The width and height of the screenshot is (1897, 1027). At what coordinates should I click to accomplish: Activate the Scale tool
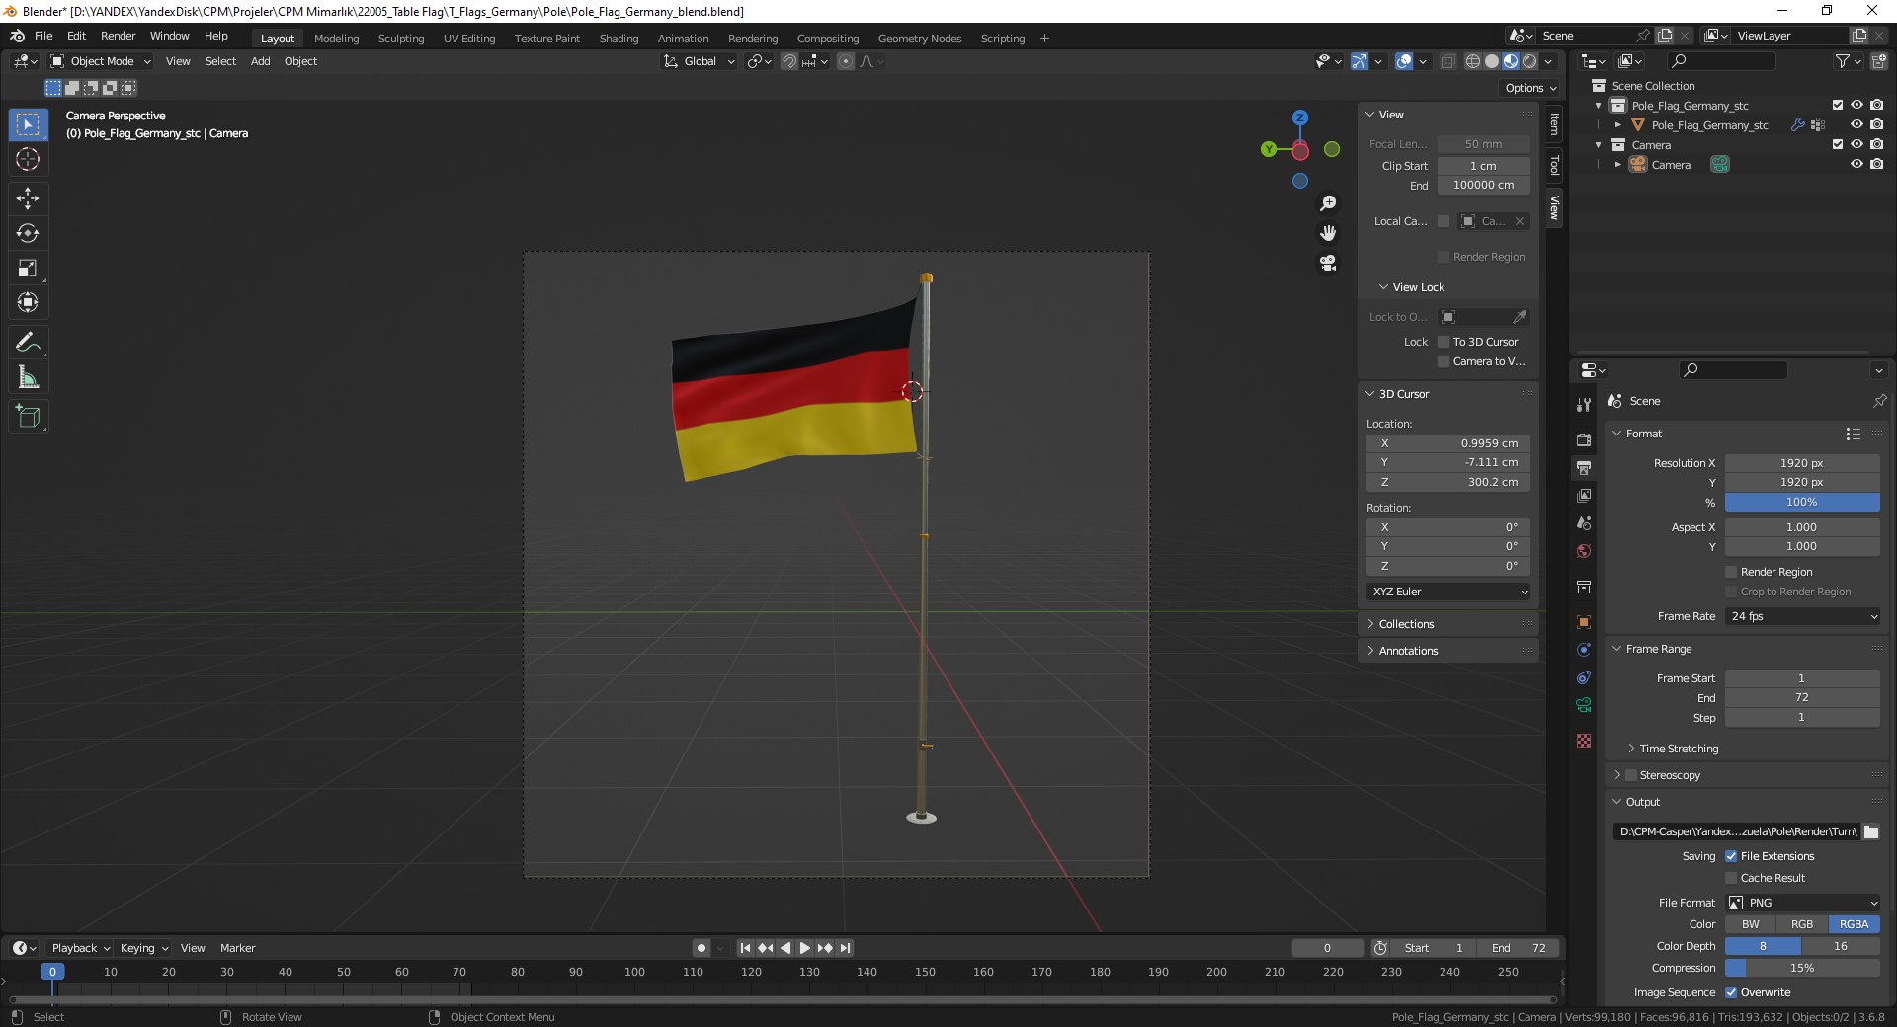28,268
